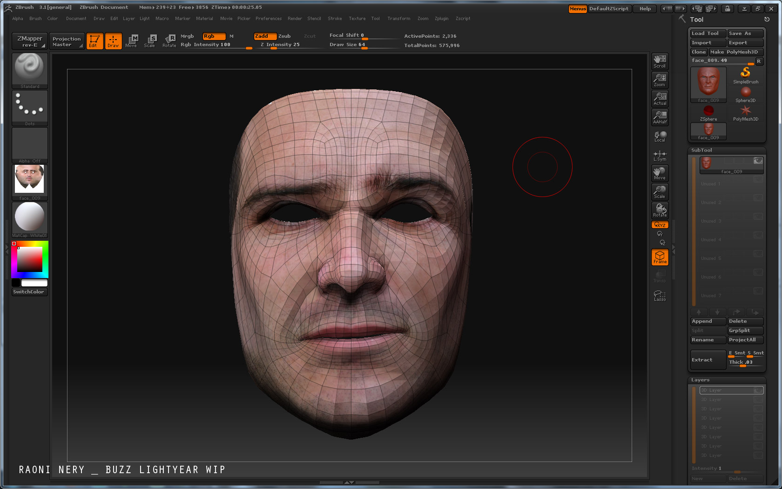Click the right shelf Scale icon

pyautogui.click(x=660, y=192)
